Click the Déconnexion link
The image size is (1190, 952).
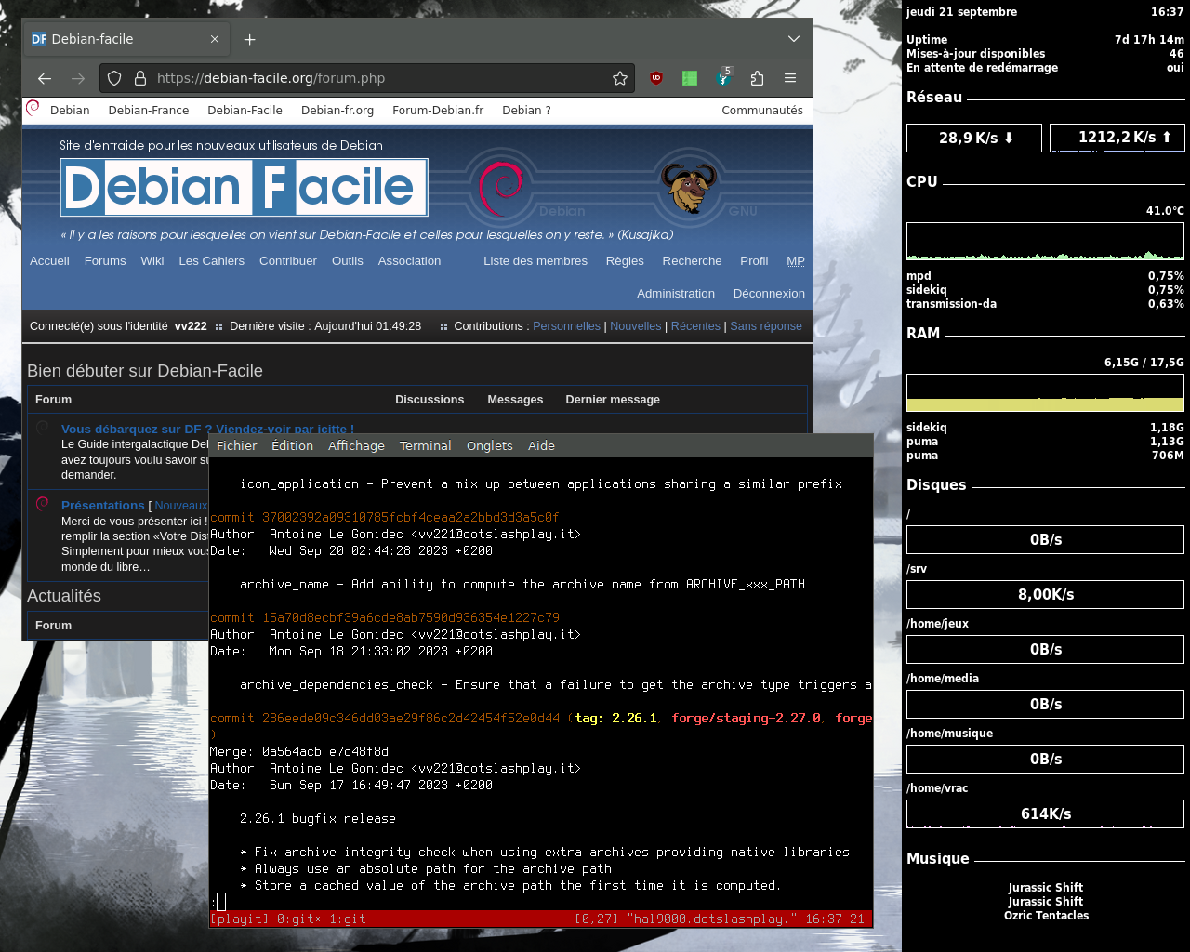[x=769, y=293]
